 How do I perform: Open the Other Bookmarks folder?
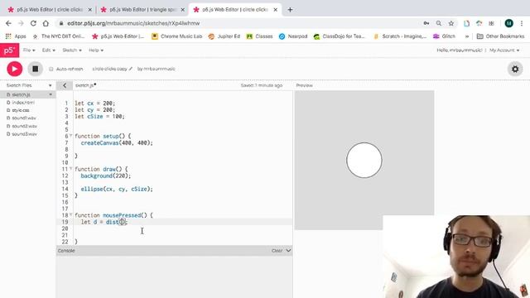(500, 36)
